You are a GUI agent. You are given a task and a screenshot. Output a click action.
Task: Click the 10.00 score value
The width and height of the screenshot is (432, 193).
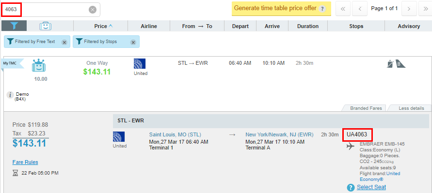[x=41, y=79]
